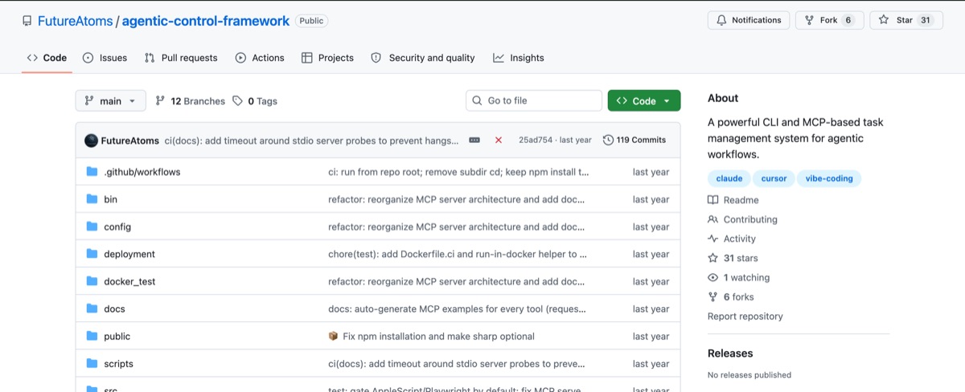View the Insights tab
The width and height of the screenshot is (965, 392).
519,58
